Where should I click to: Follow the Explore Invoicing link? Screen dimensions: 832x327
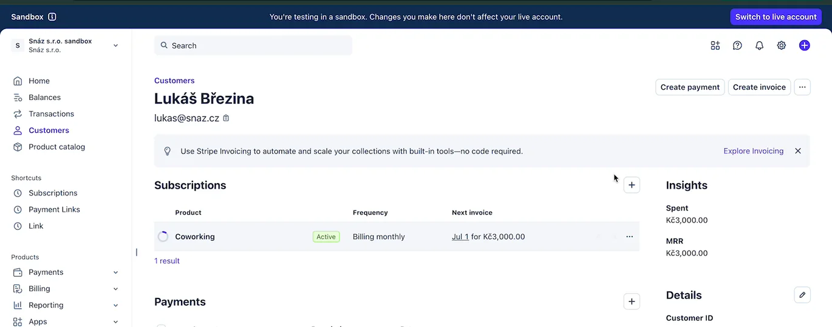click(753, 151)
